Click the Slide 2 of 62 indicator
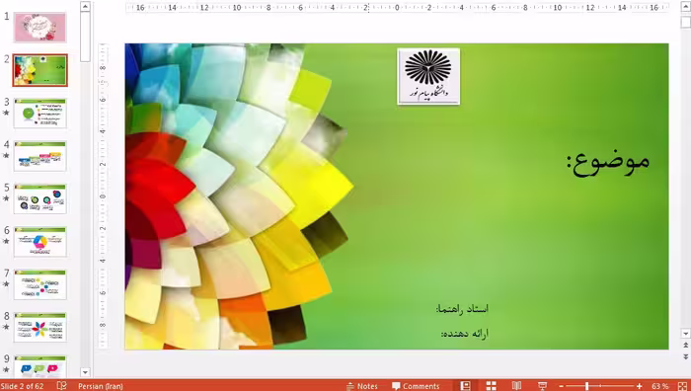The image size is (691, 391). [22, 386]
